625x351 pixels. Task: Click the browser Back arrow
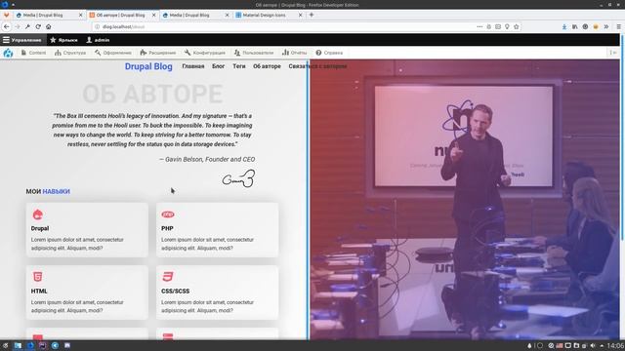point(7,26)
